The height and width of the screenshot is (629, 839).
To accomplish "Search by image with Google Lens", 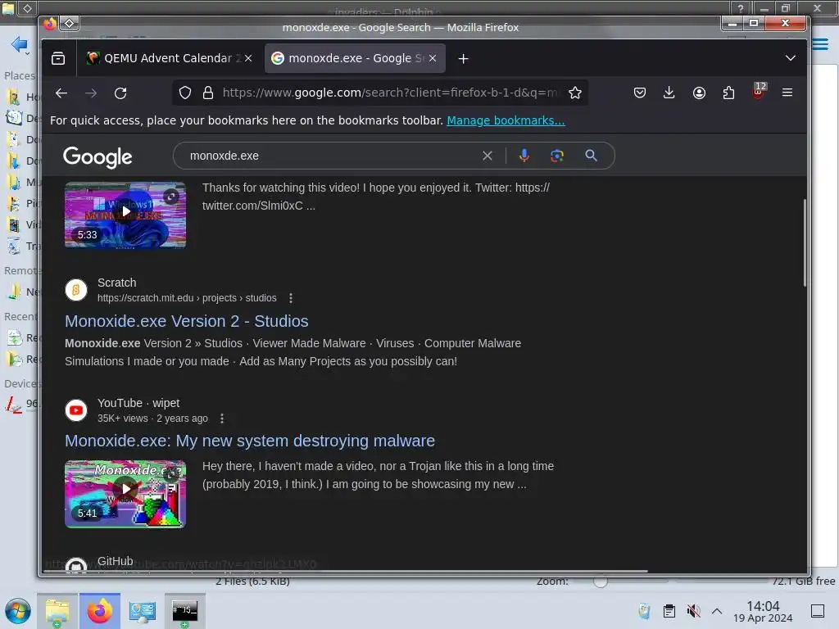I will pyautogui.click(x=557, y=156).
